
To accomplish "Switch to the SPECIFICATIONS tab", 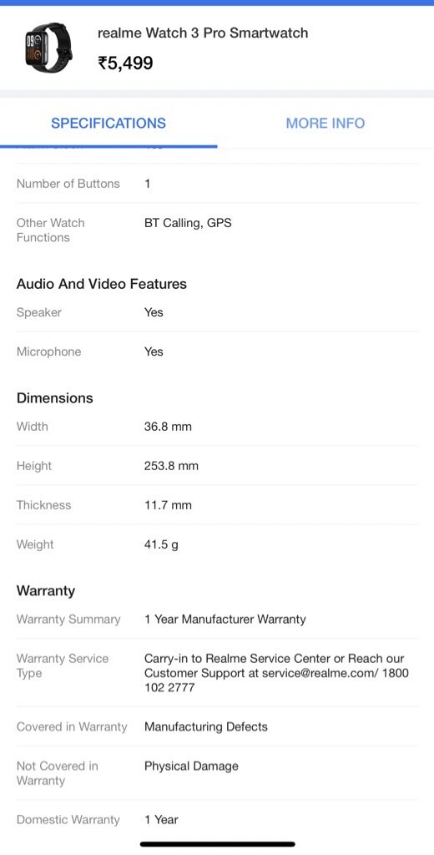I will 108,124.
